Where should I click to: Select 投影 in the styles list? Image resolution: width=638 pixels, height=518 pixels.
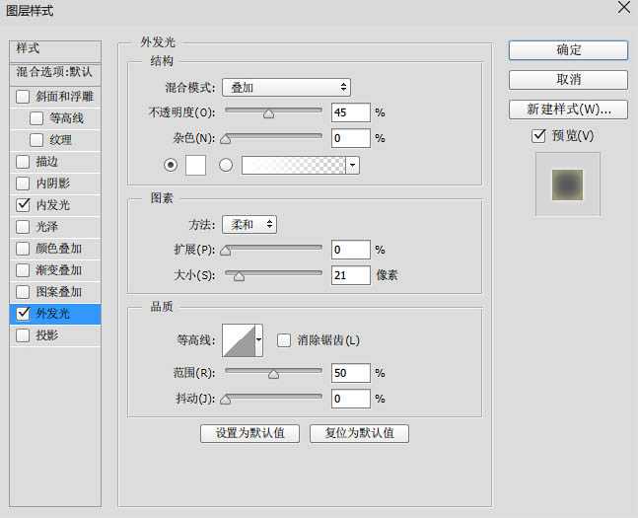pyautogui.click(x=47, y=335)
